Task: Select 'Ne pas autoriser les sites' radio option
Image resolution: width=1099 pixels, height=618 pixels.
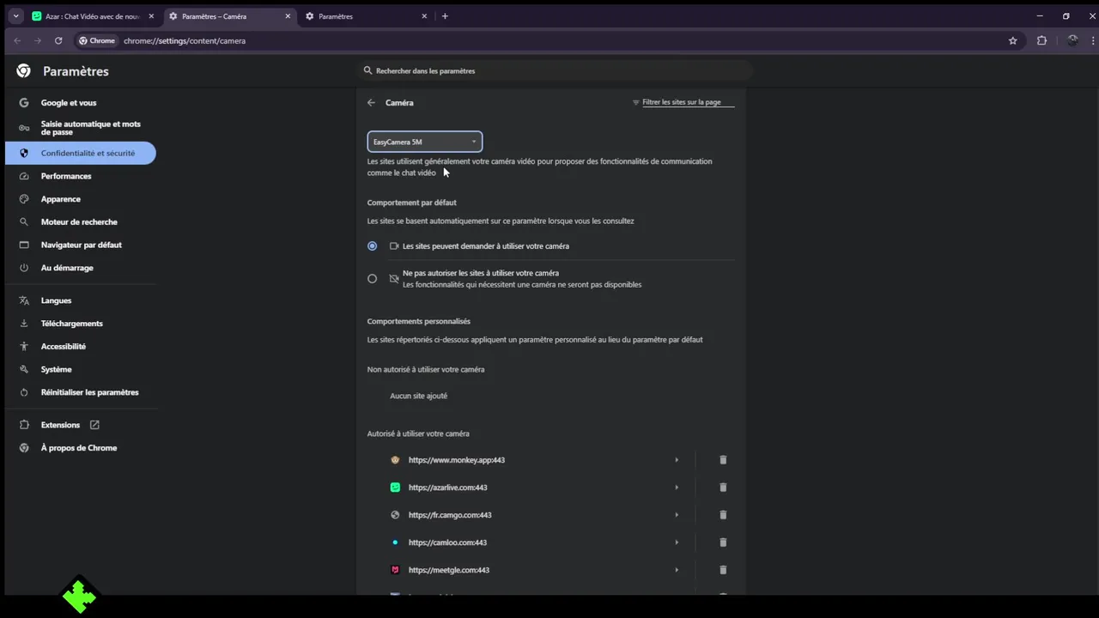Action: (x=372, y=278)
